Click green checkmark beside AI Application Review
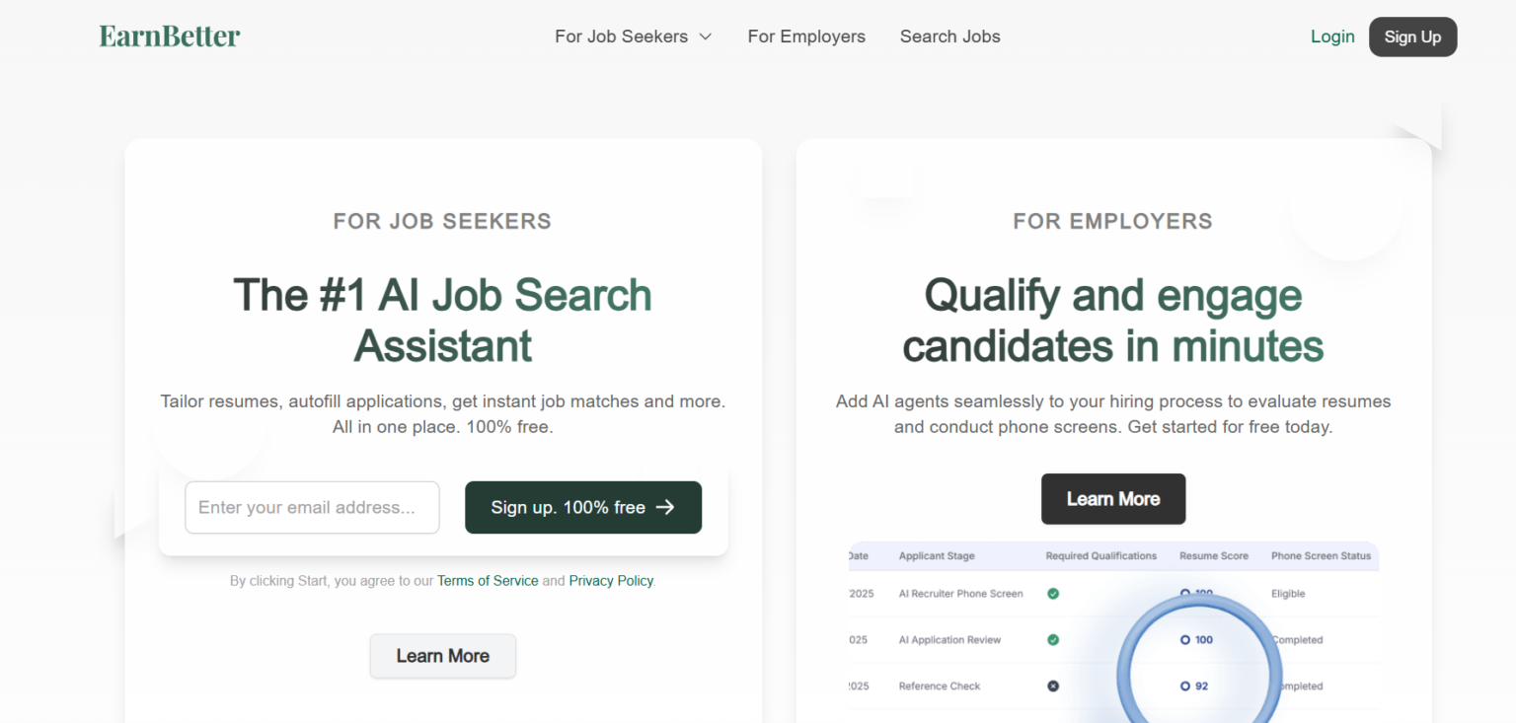The width and height of the screenshot is (1516, 723). pyautogui.click(x=1053, y=639)
